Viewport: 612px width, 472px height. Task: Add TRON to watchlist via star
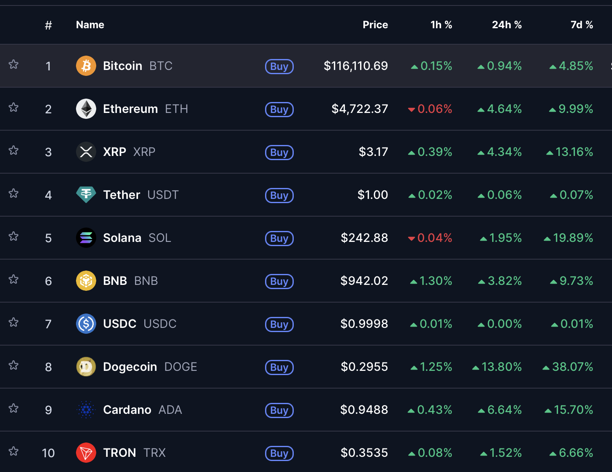point(14,451)
